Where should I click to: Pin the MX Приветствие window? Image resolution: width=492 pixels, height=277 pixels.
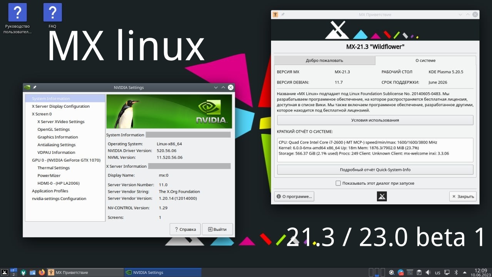point(283,15)
